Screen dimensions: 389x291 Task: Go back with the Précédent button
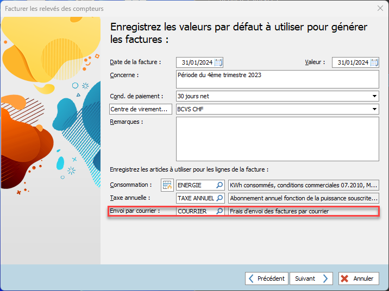267,279
